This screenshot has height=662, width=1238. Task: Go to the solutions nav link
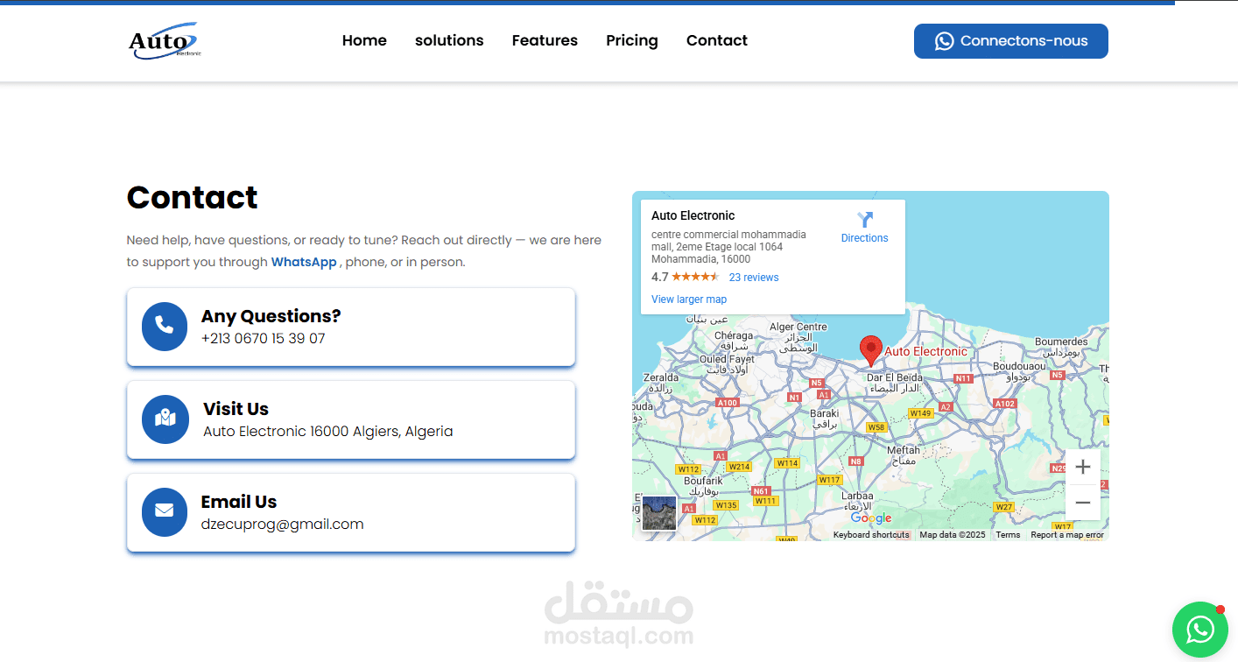pyautogui.click(x=449, y=40)
